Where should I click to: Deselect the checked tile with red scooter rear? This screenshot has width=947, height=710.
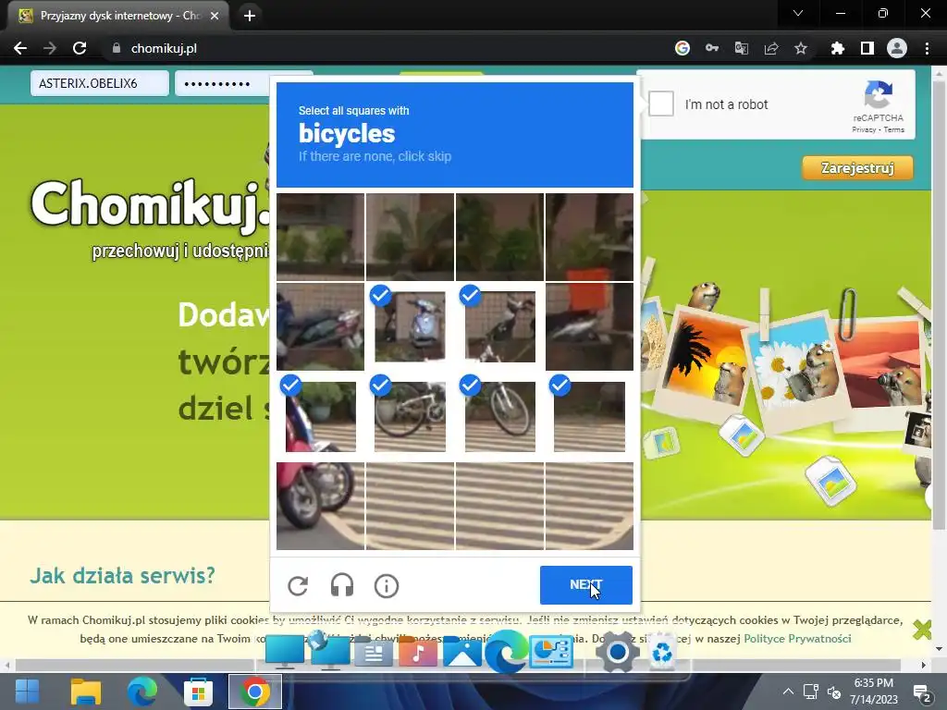[x=321, y=416]
